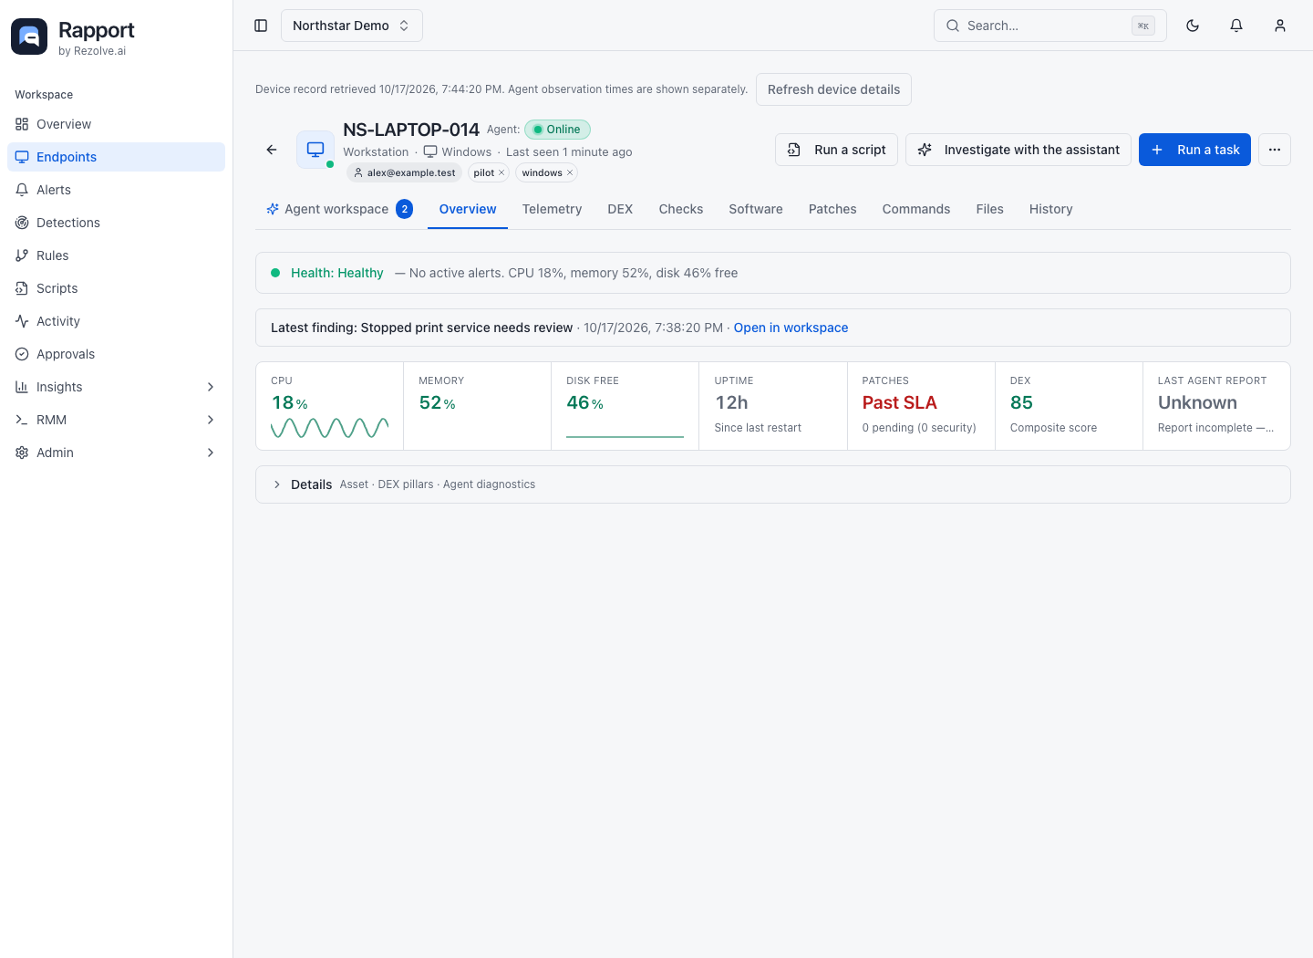Expand the Details section
The image size is (1313, 958).
(772, 484)
